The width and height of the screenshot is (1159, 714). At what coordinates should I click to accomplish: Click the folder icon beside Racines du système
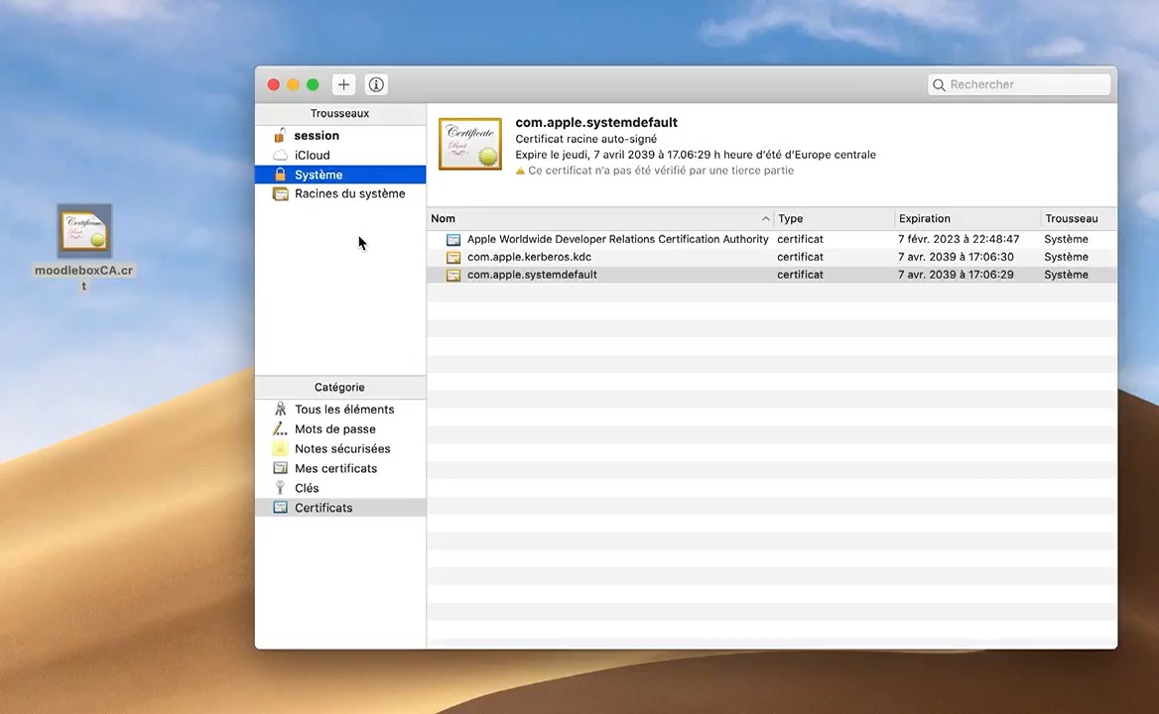click(x=280, y=193)
